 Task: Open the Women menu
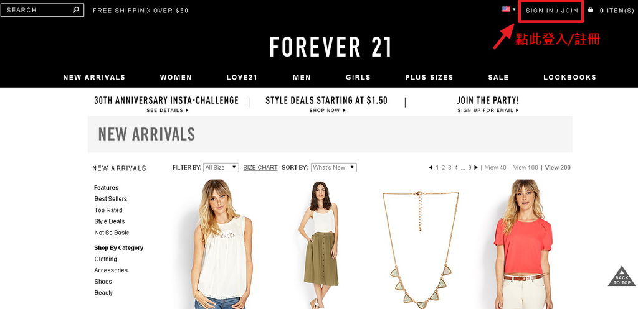pyautogui.click(x=176, y=77)
